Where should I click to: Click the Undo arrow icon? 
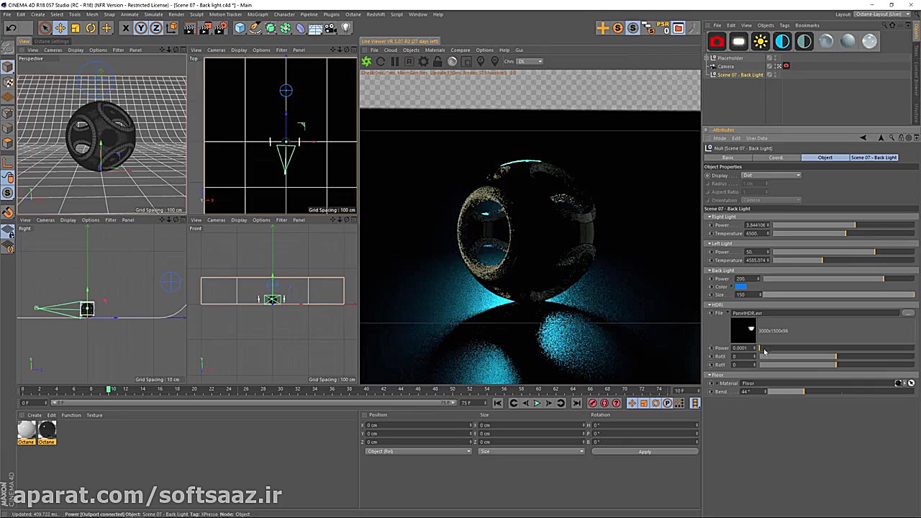[11, 28]
